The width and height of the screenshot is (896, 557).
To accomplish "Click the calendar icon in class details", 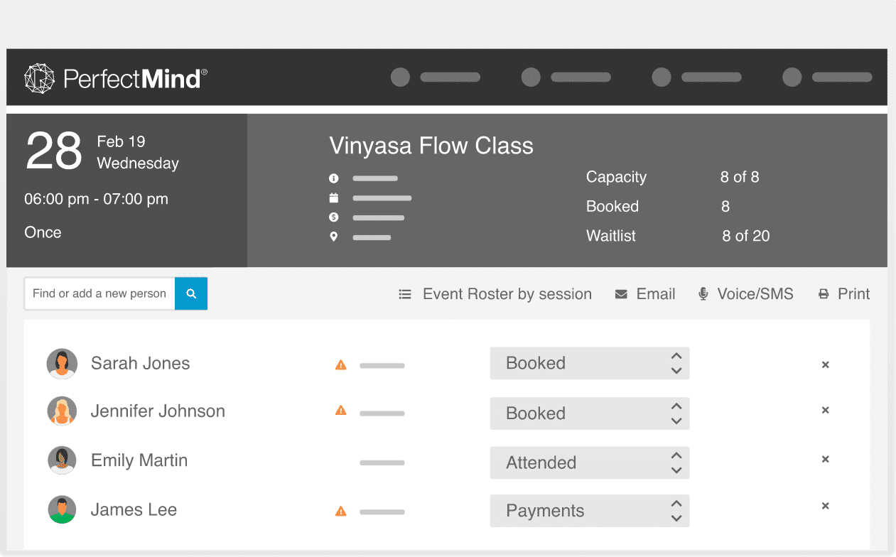I will pyautogui.click(x=334, y=198).
